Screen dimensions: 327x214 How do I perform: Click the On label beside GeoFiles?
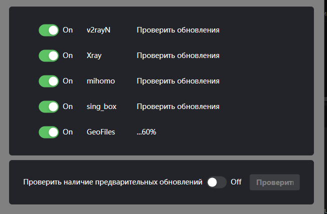tap(68, 132)
